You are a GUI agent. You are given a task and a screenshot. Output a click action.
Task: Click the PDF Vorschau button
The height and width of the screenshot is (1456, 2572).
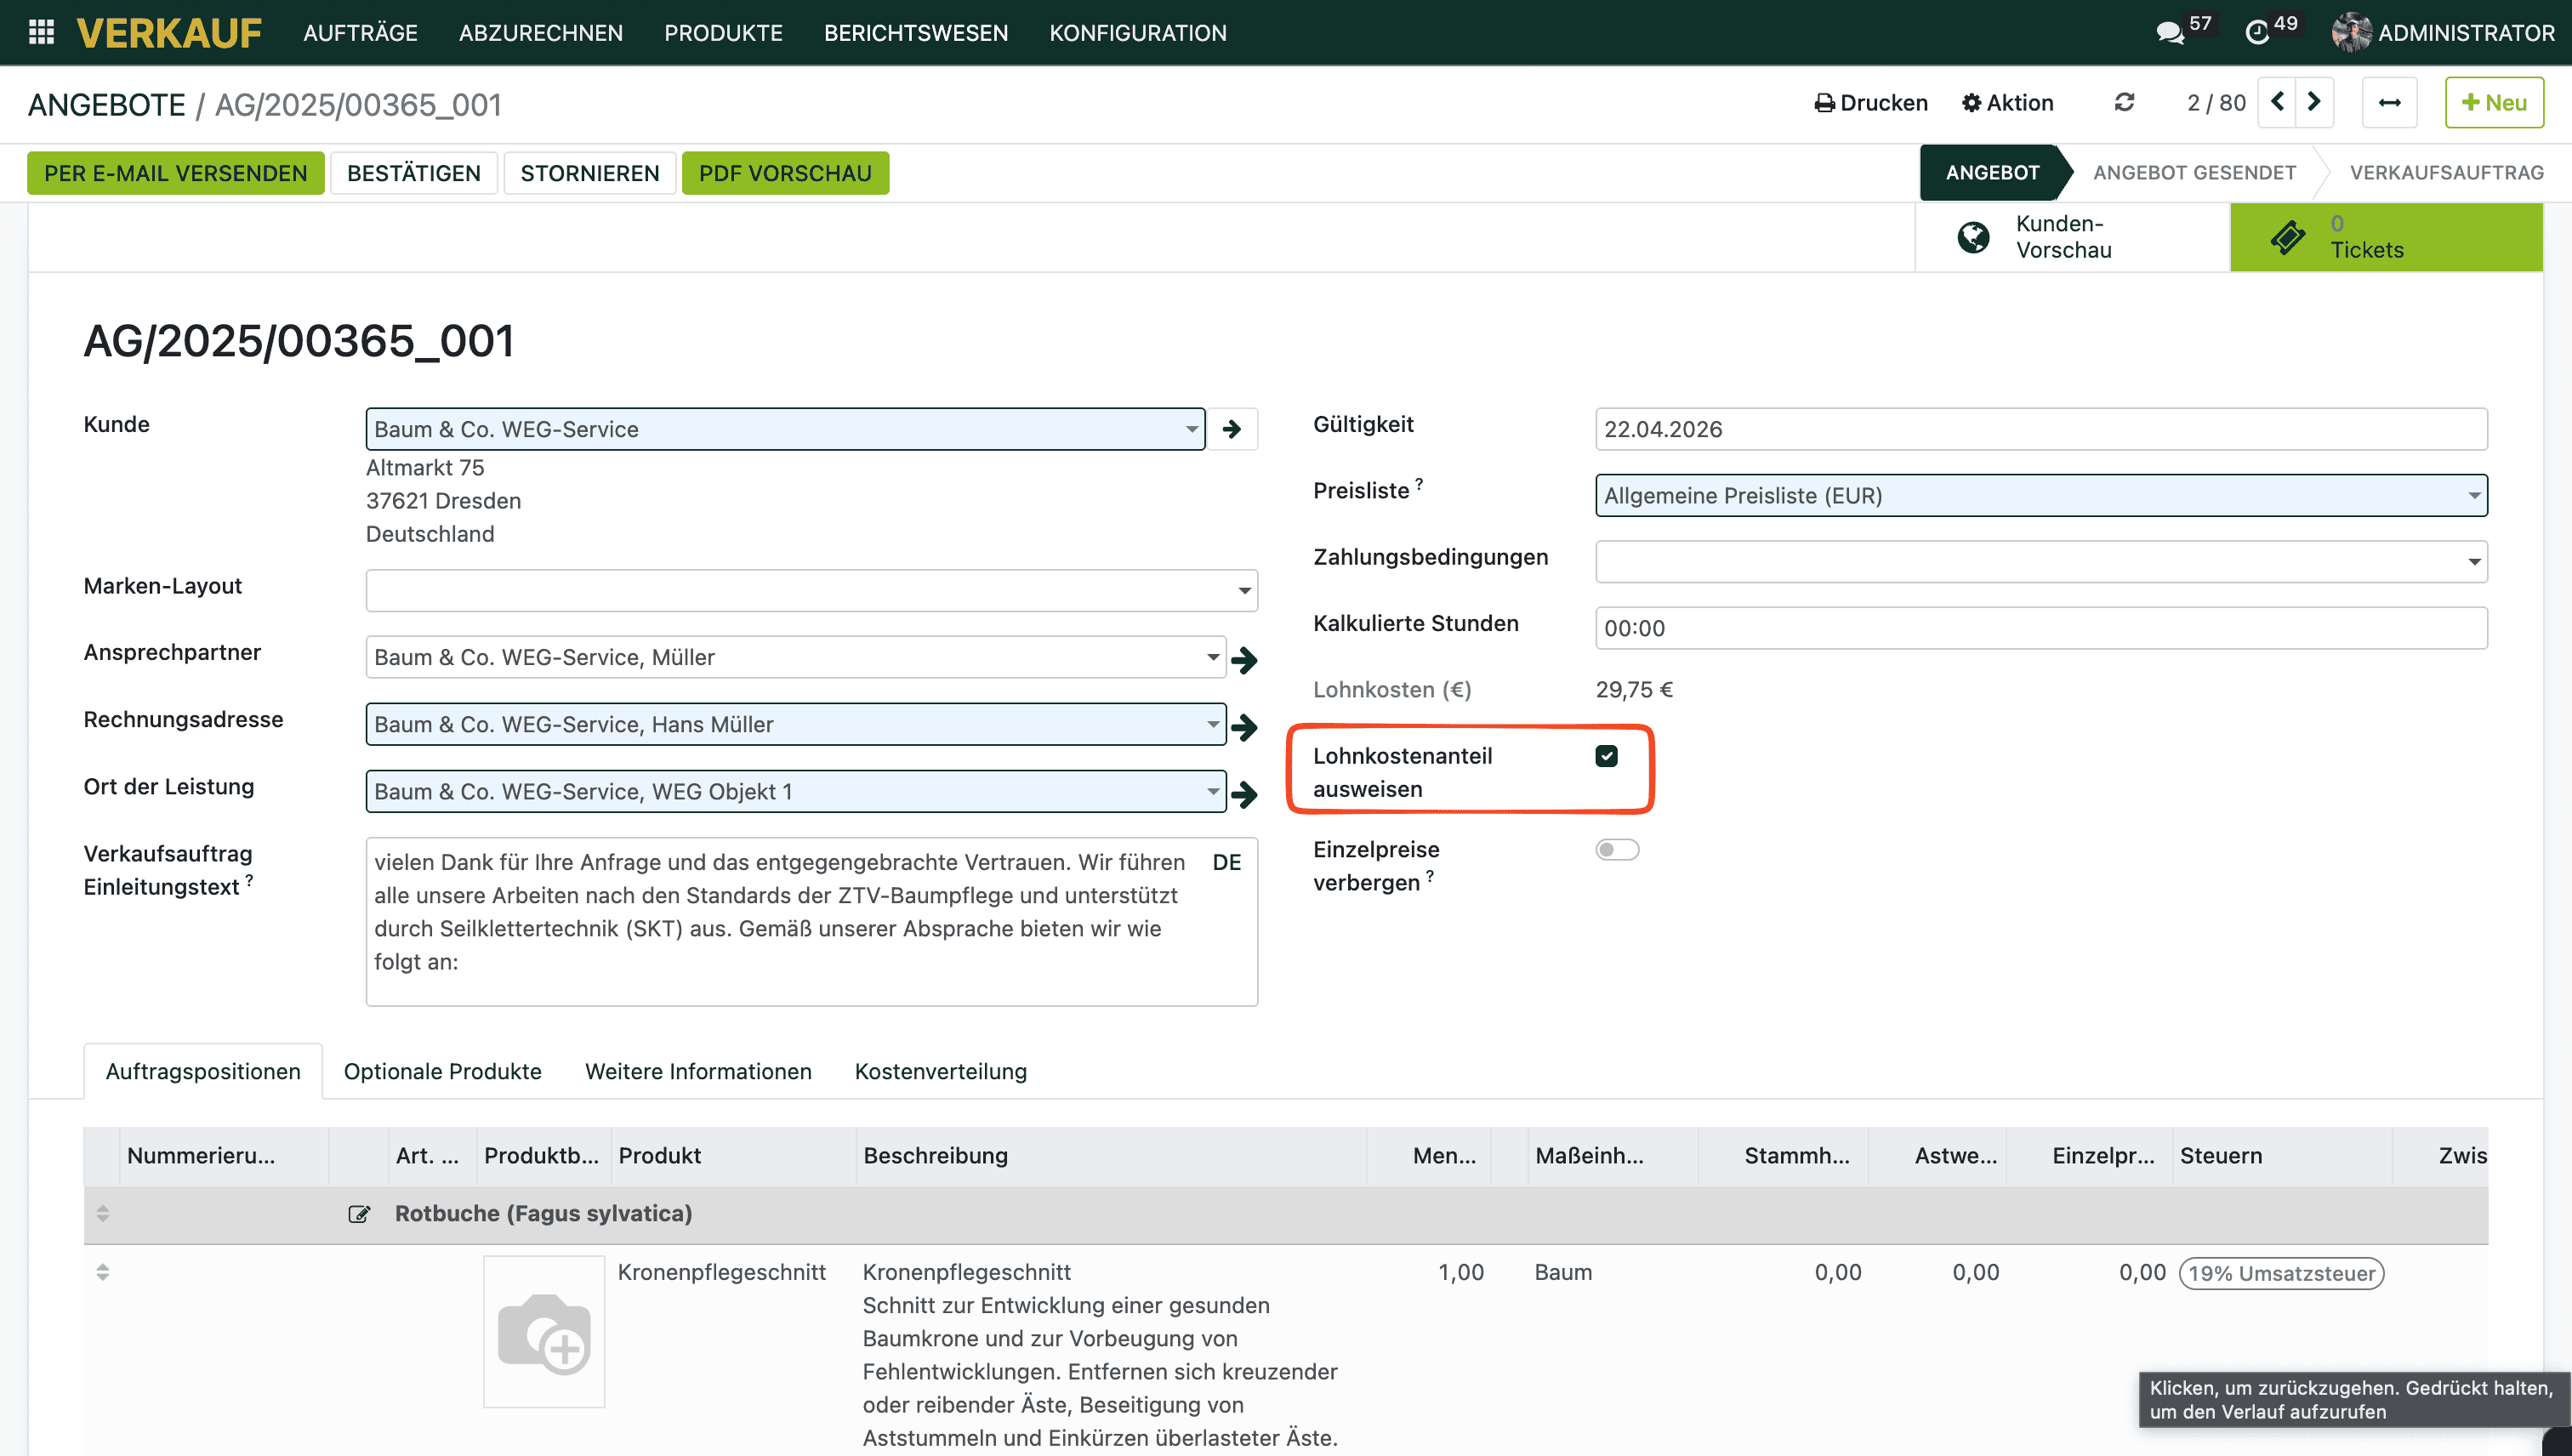785,173
